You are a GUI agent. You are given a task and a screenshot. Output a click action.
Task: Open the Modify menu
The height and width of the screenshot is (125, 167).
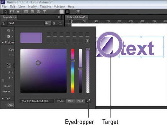[32, 7]
